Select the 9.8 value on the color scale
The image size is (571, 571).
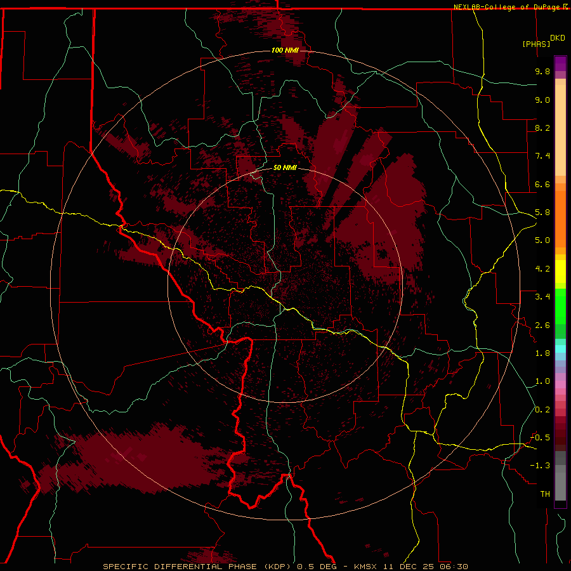[x=542, y=71]
